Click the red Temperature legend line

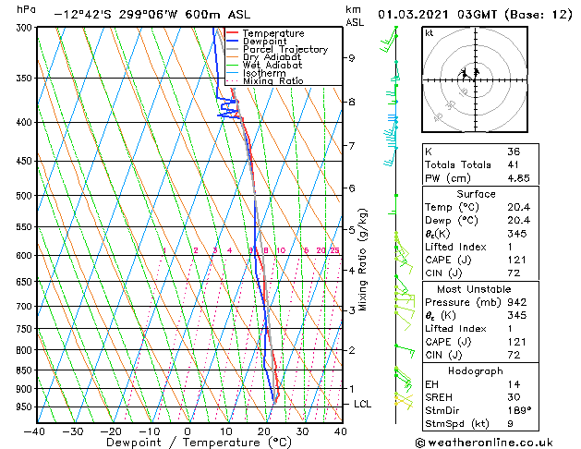point(232,33)
